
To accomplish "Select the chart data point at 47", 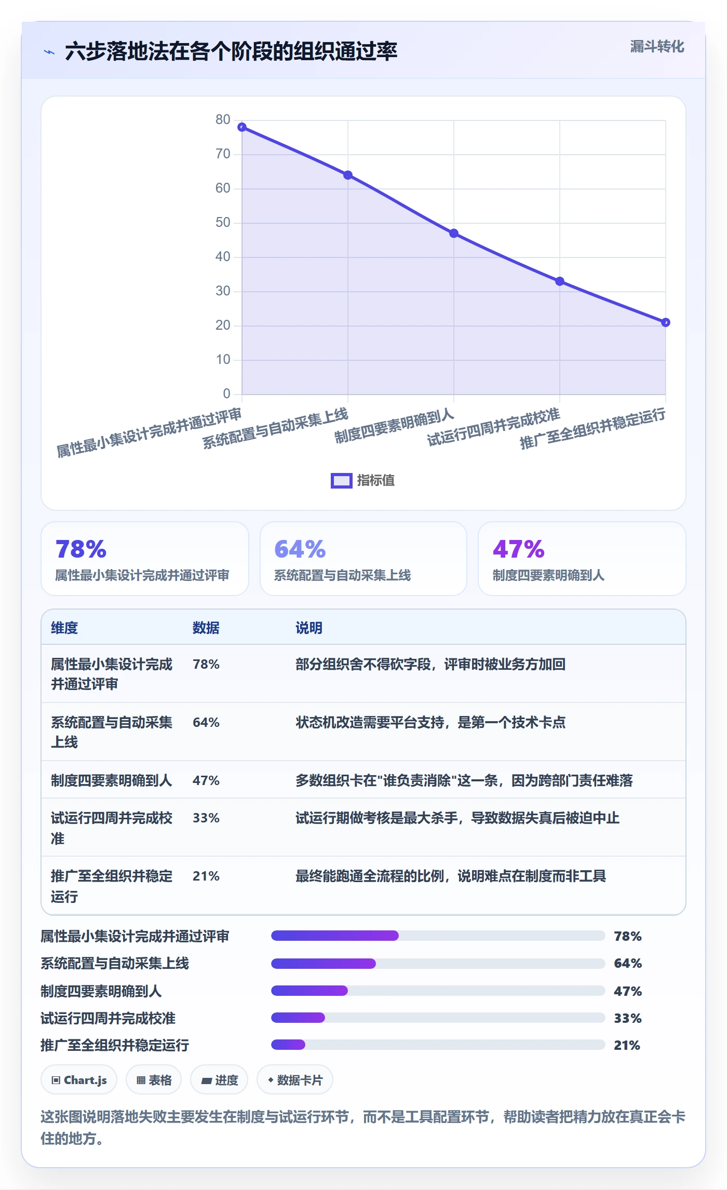I will 454,234.
